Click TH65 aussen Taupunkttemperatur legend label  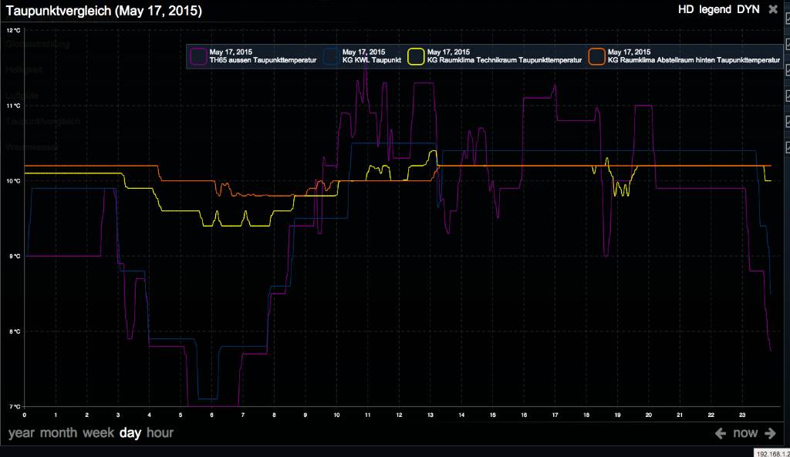[262, 60]
